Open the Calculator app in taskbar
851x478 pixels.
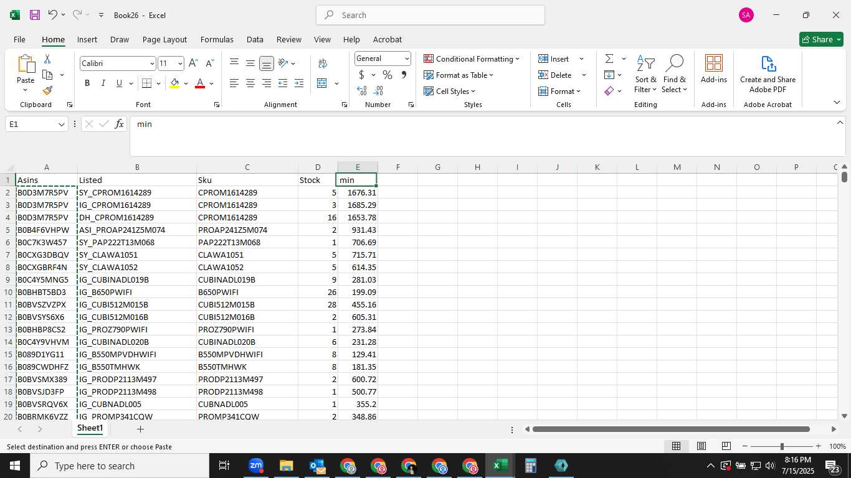531,466
